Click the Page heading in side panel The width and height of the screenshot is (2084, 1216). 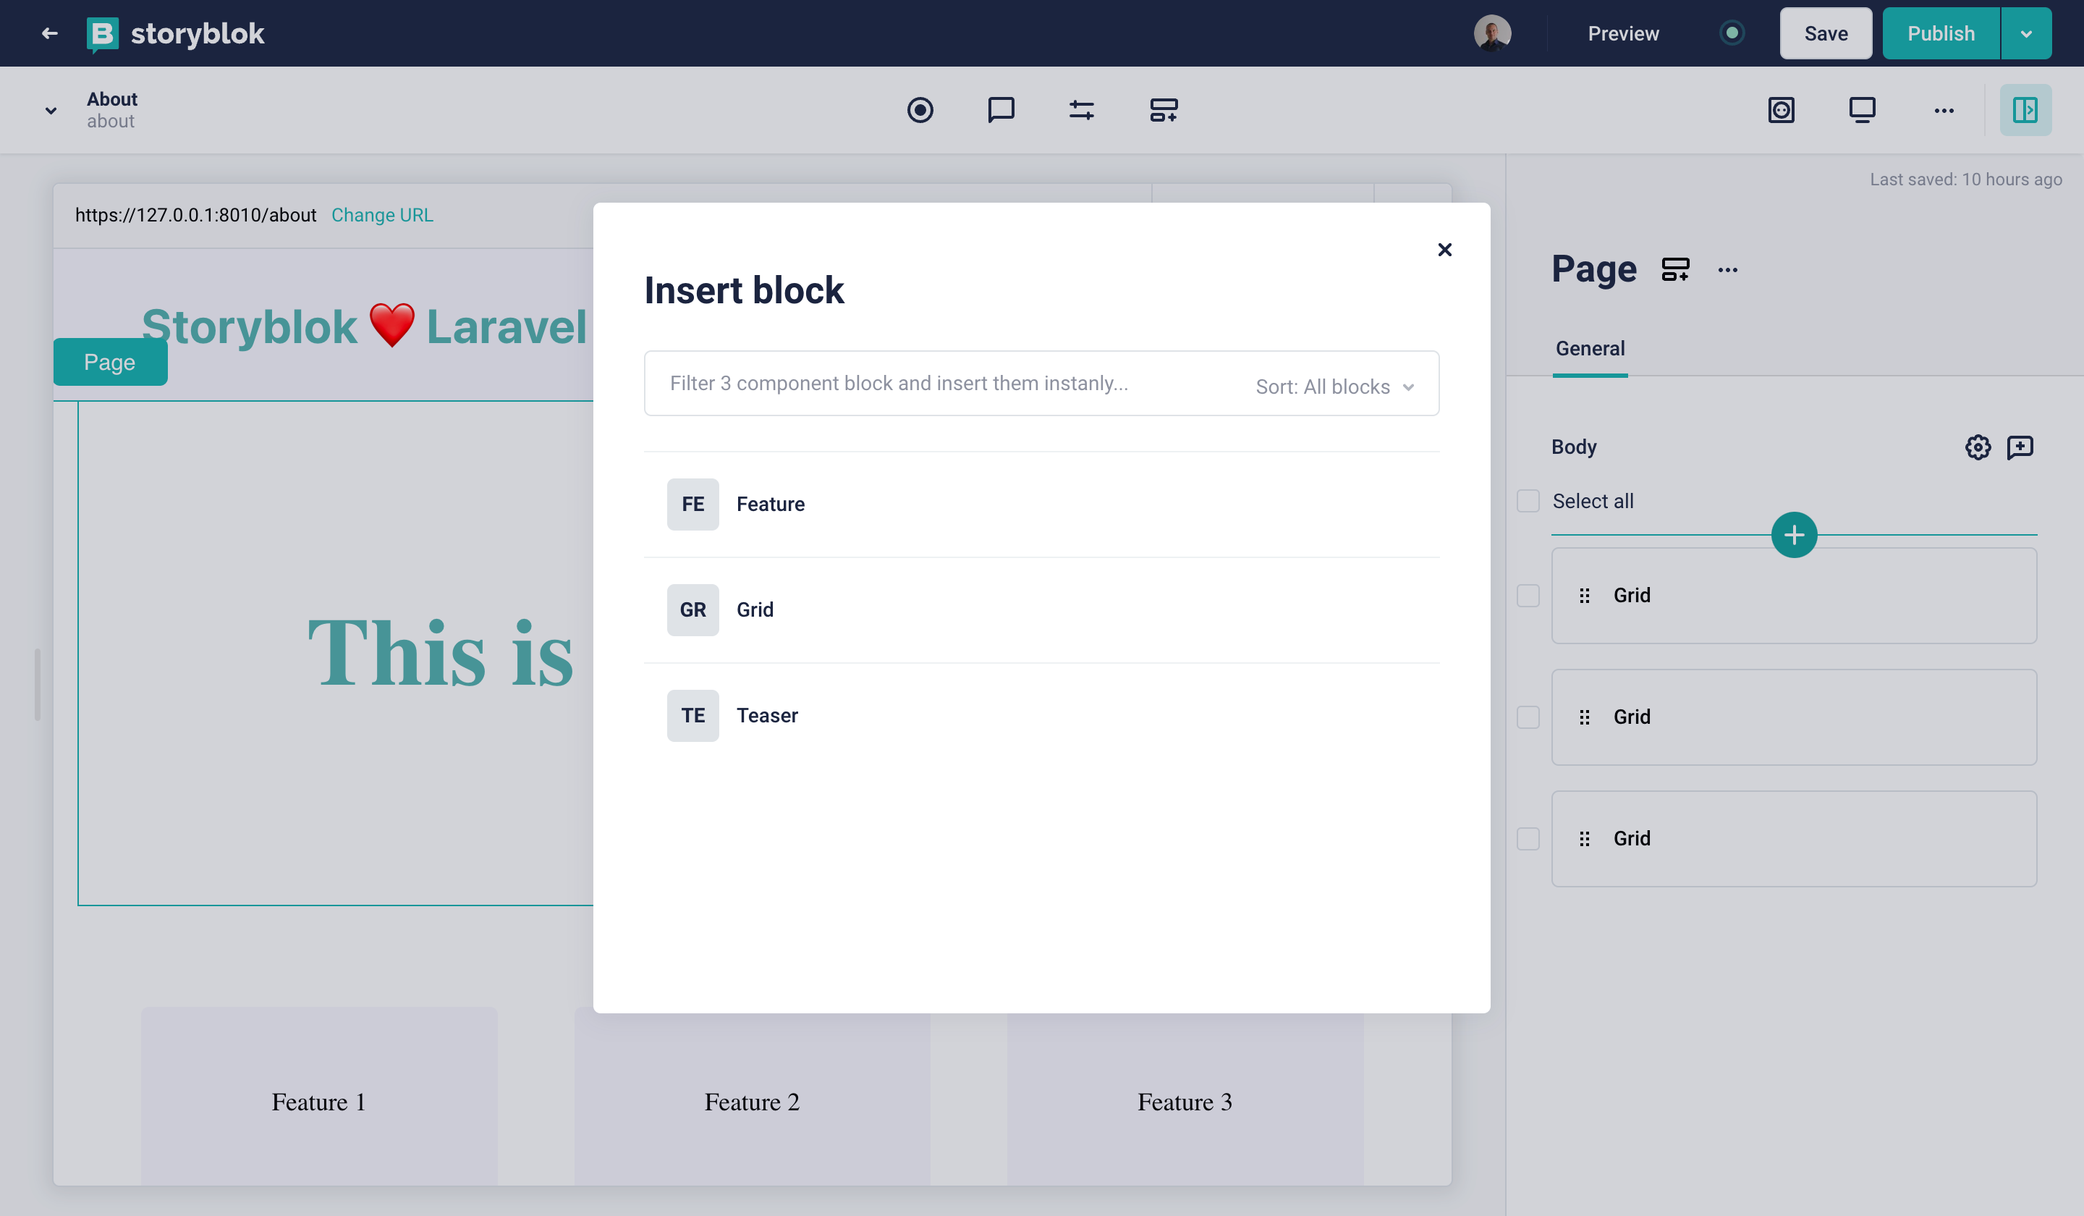tap(1593, 269)
